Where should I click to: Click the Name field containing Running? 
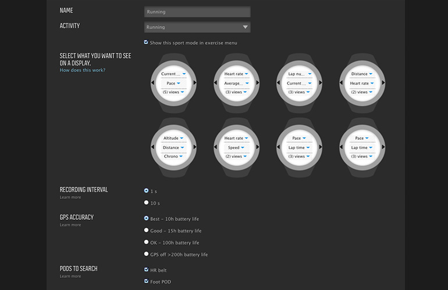tap(197, 12)
